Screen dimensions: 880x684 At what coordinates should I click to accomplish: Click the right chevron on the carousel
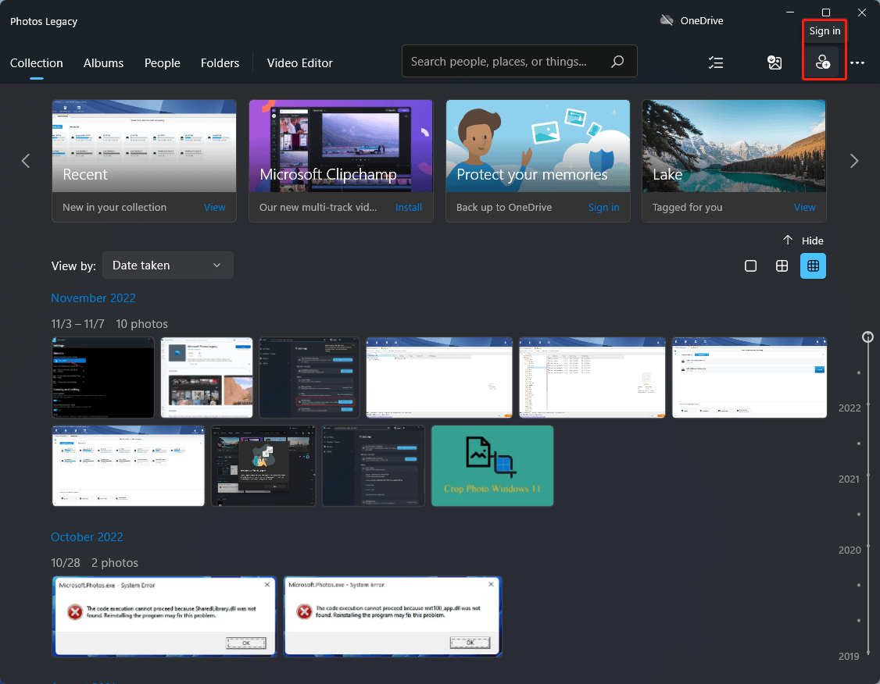click(853, 161)
